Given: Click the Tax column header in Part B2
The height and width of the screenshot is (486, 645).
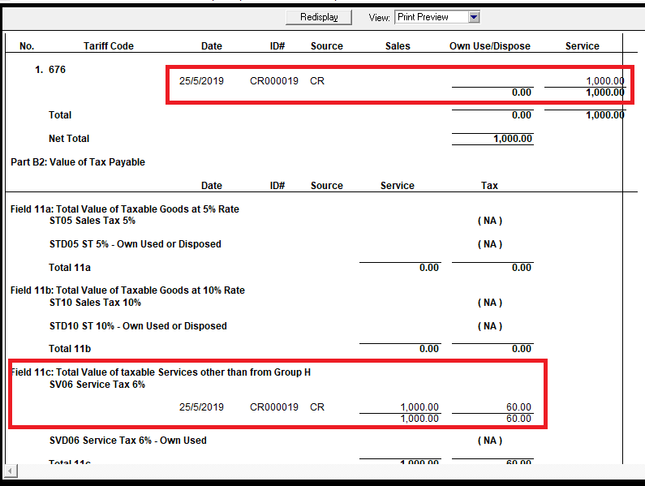Looking at the screenshot, I should coord(489,186).
